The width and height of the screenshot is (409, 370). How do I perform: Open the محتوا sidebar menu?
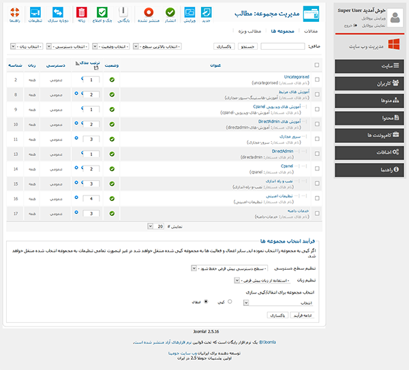point(369,118)
